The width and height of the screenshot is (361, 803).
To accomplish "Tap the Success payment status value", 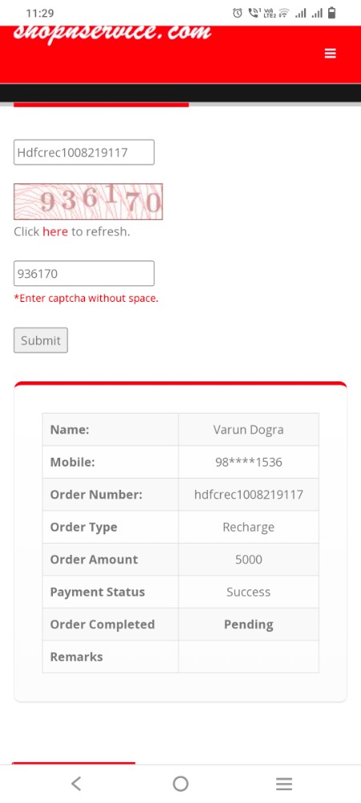I will click(249, 592).
